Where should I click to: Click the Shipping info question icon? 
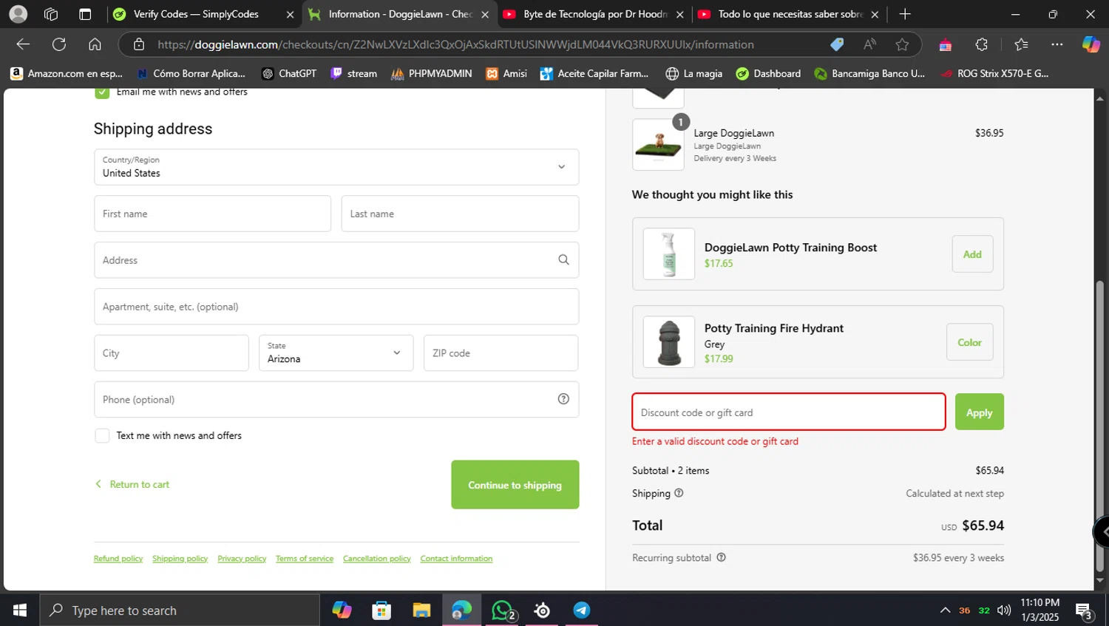click(x=679, y=493)
